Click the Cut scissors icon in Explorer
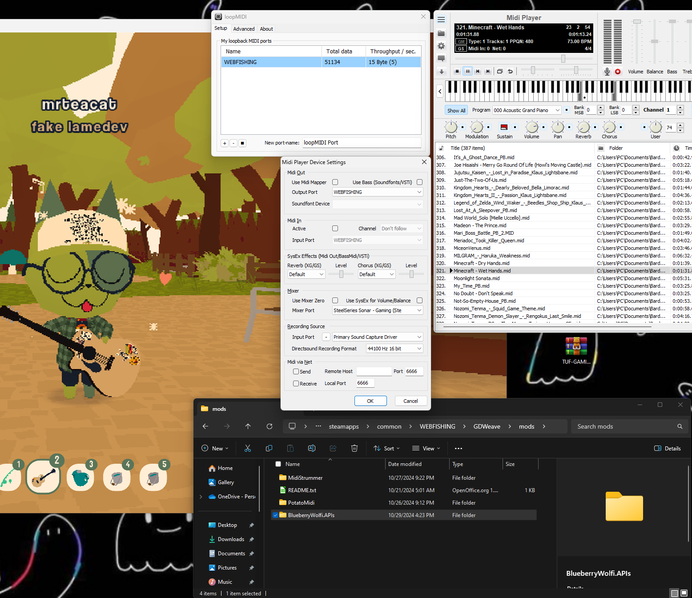This screenshot has width=692, height=598. (248, 448)
